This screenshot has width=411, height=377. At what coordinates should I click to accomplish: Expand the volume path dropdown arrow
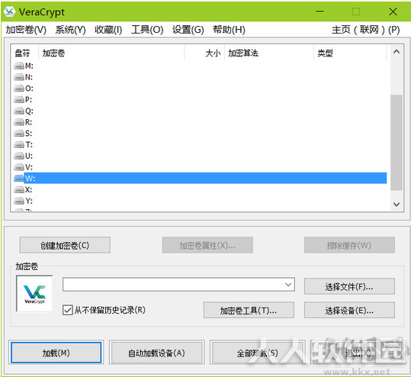coord(288,285)
